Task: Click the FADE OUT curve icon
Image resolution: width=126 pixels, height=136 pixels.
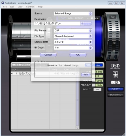Action: tap(93, 85)
